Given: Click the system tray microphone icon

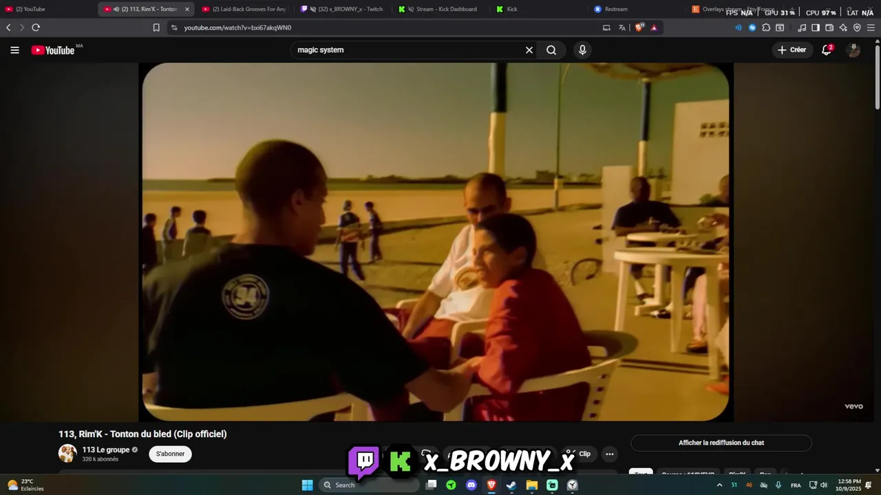Looking at the screenshot, I should click(778, 485).
